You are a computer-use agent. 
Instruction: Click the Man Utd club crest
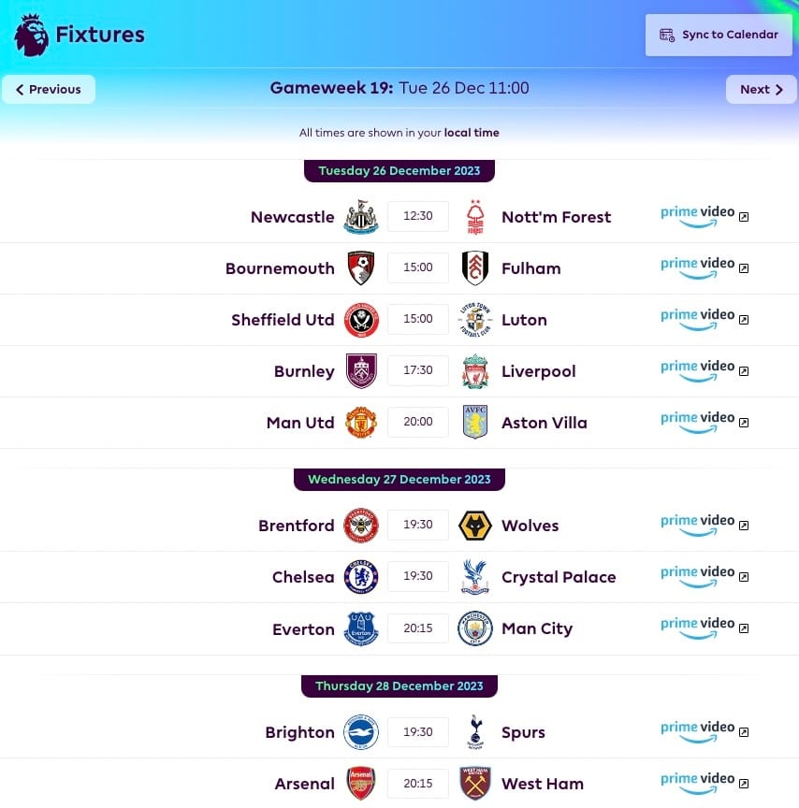(361, 423)
